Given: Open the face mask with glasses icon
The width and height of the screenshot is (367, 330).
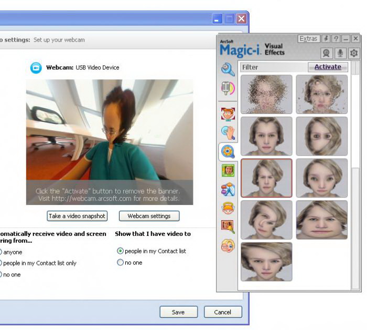Looking at the screenshot, I should click(x=228, y=245).
